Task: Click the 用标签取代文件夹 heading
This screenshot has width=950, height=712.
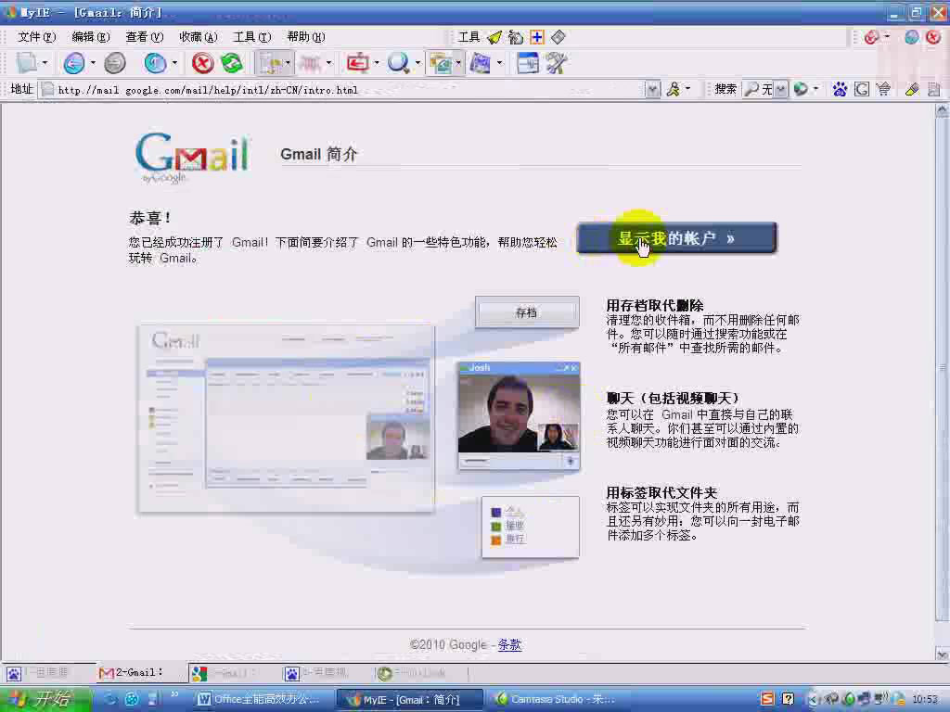Action: click(x=661, y=492)
